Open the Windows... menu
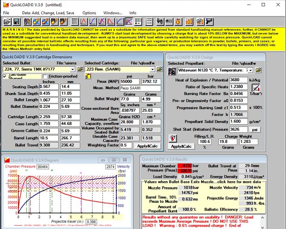 [113, 13]
